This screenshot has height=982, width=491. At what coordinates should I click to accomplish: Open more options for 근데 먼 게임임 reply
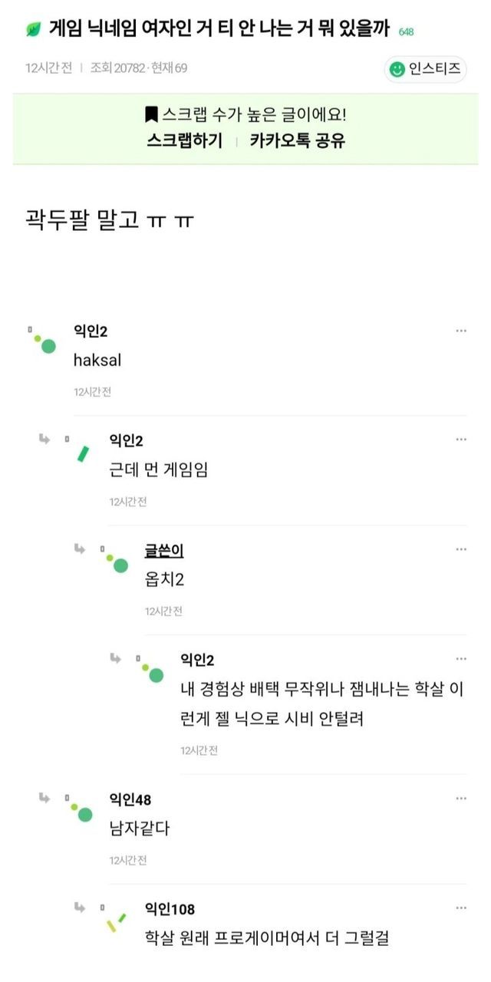[461, 440]
